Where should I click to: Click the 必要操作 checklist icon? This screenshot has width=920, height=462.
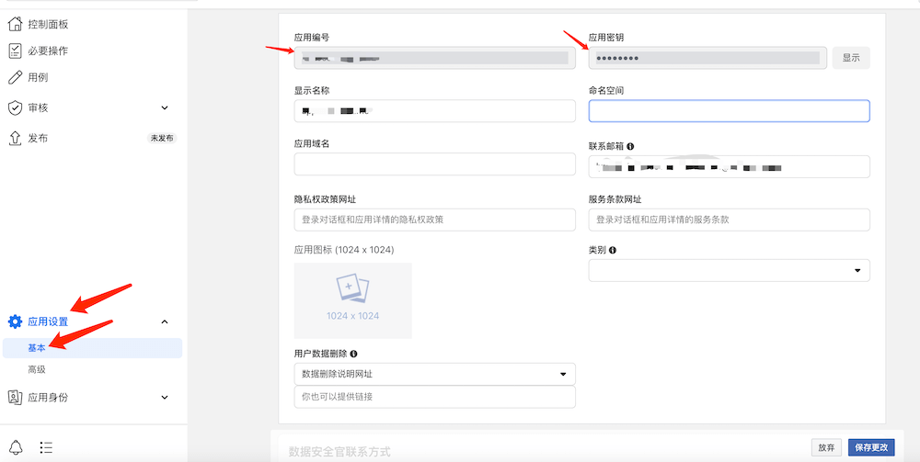coord(15,51)
